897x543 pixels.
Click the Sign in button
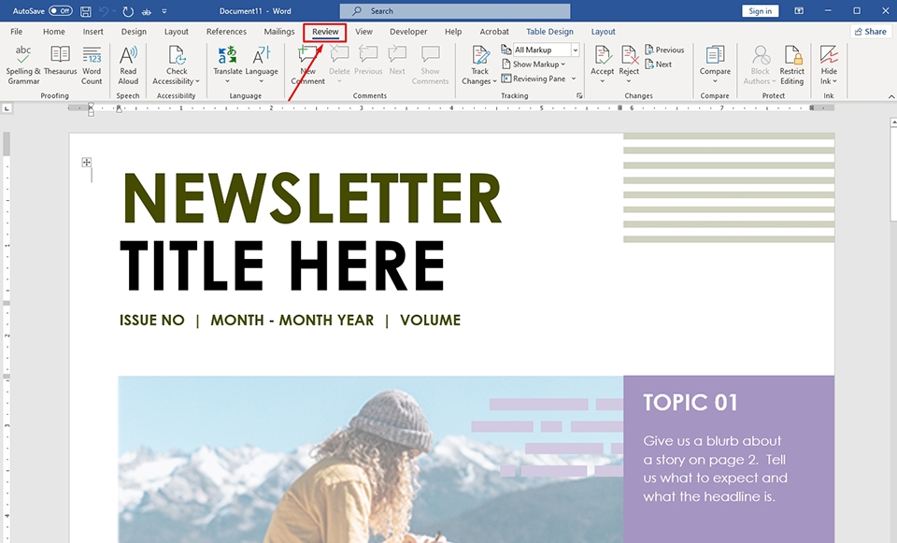coord(760,11)
